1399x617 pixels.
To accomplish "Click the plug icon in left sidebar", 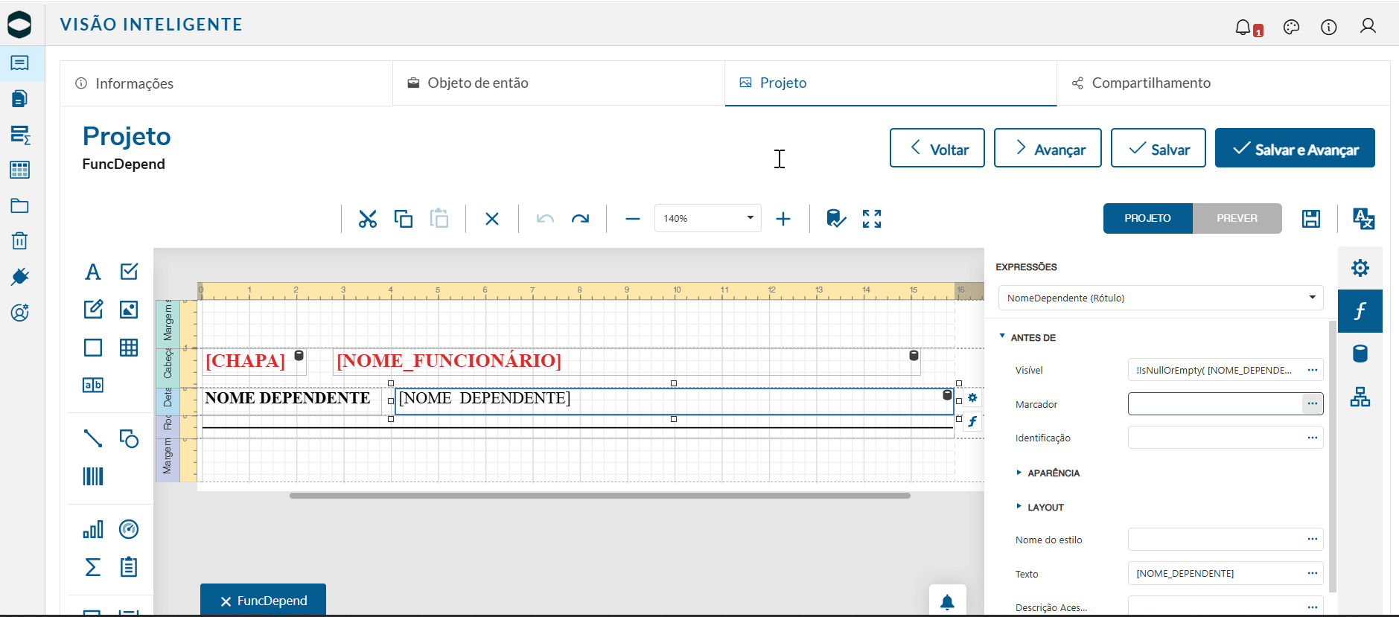I will [x=20, y=277].
